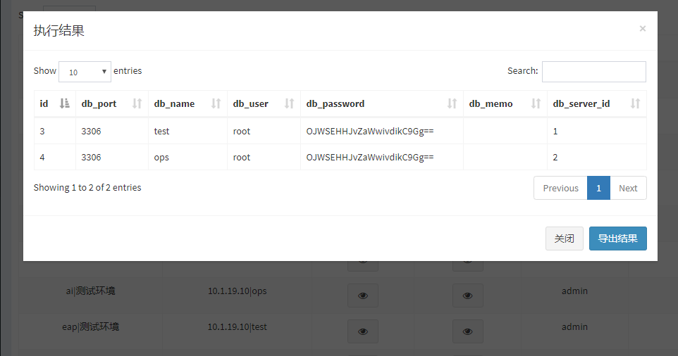Click db_port 3306 in test row
Screen dimensions: 678x356
[91, 131]
